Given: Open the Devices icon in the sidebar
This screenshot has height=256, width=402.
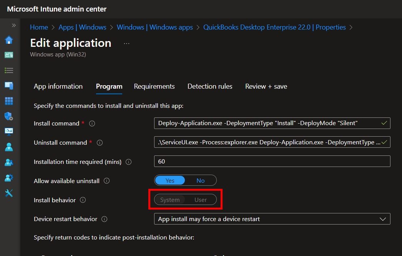Looking at the screenshot, I should pyautogui.click(x=9, y=86).
